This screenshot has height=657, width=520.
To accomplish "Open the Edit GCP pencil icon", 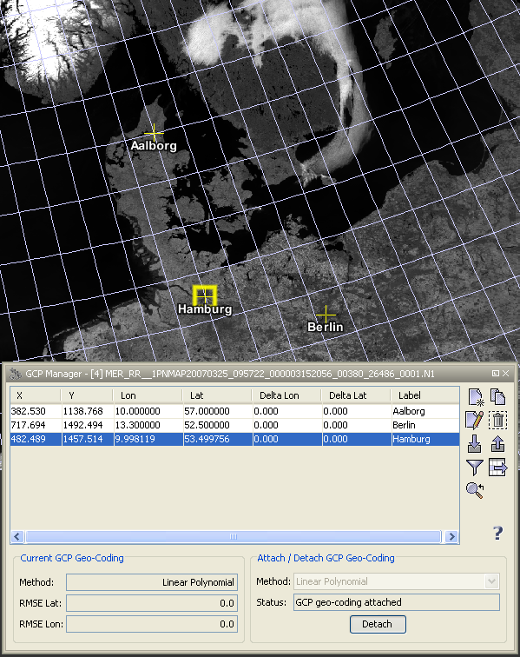I will click(x=475, y=420).
